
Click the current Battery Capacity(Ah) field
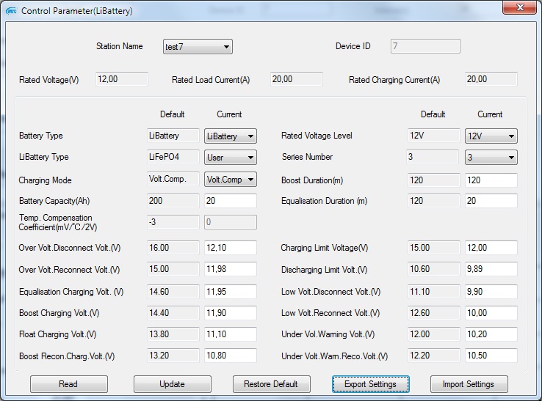pos(230,201)
